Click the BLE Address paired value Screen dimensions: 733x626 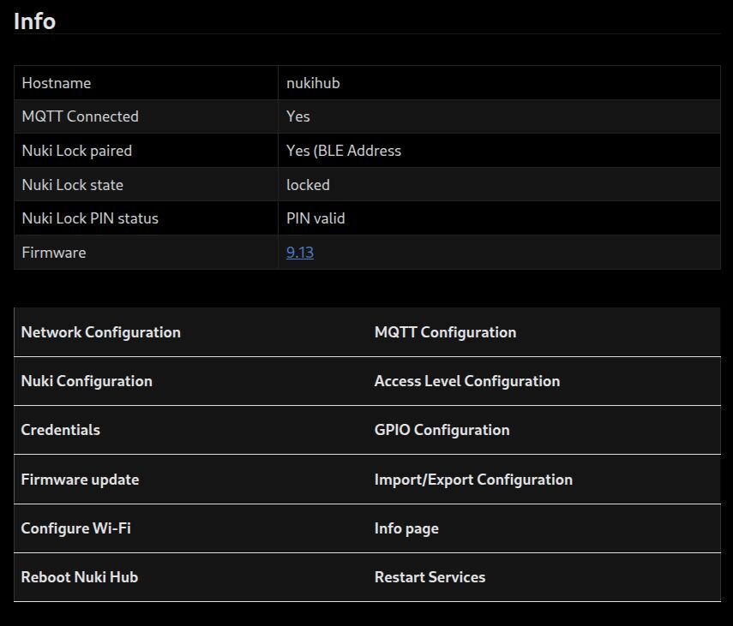pos(343,151)
